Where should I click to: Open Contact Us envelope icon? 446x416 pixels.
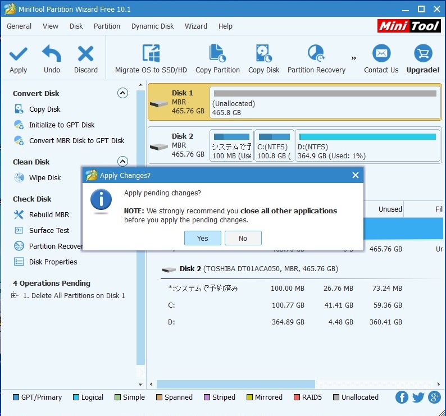point(381,53)
